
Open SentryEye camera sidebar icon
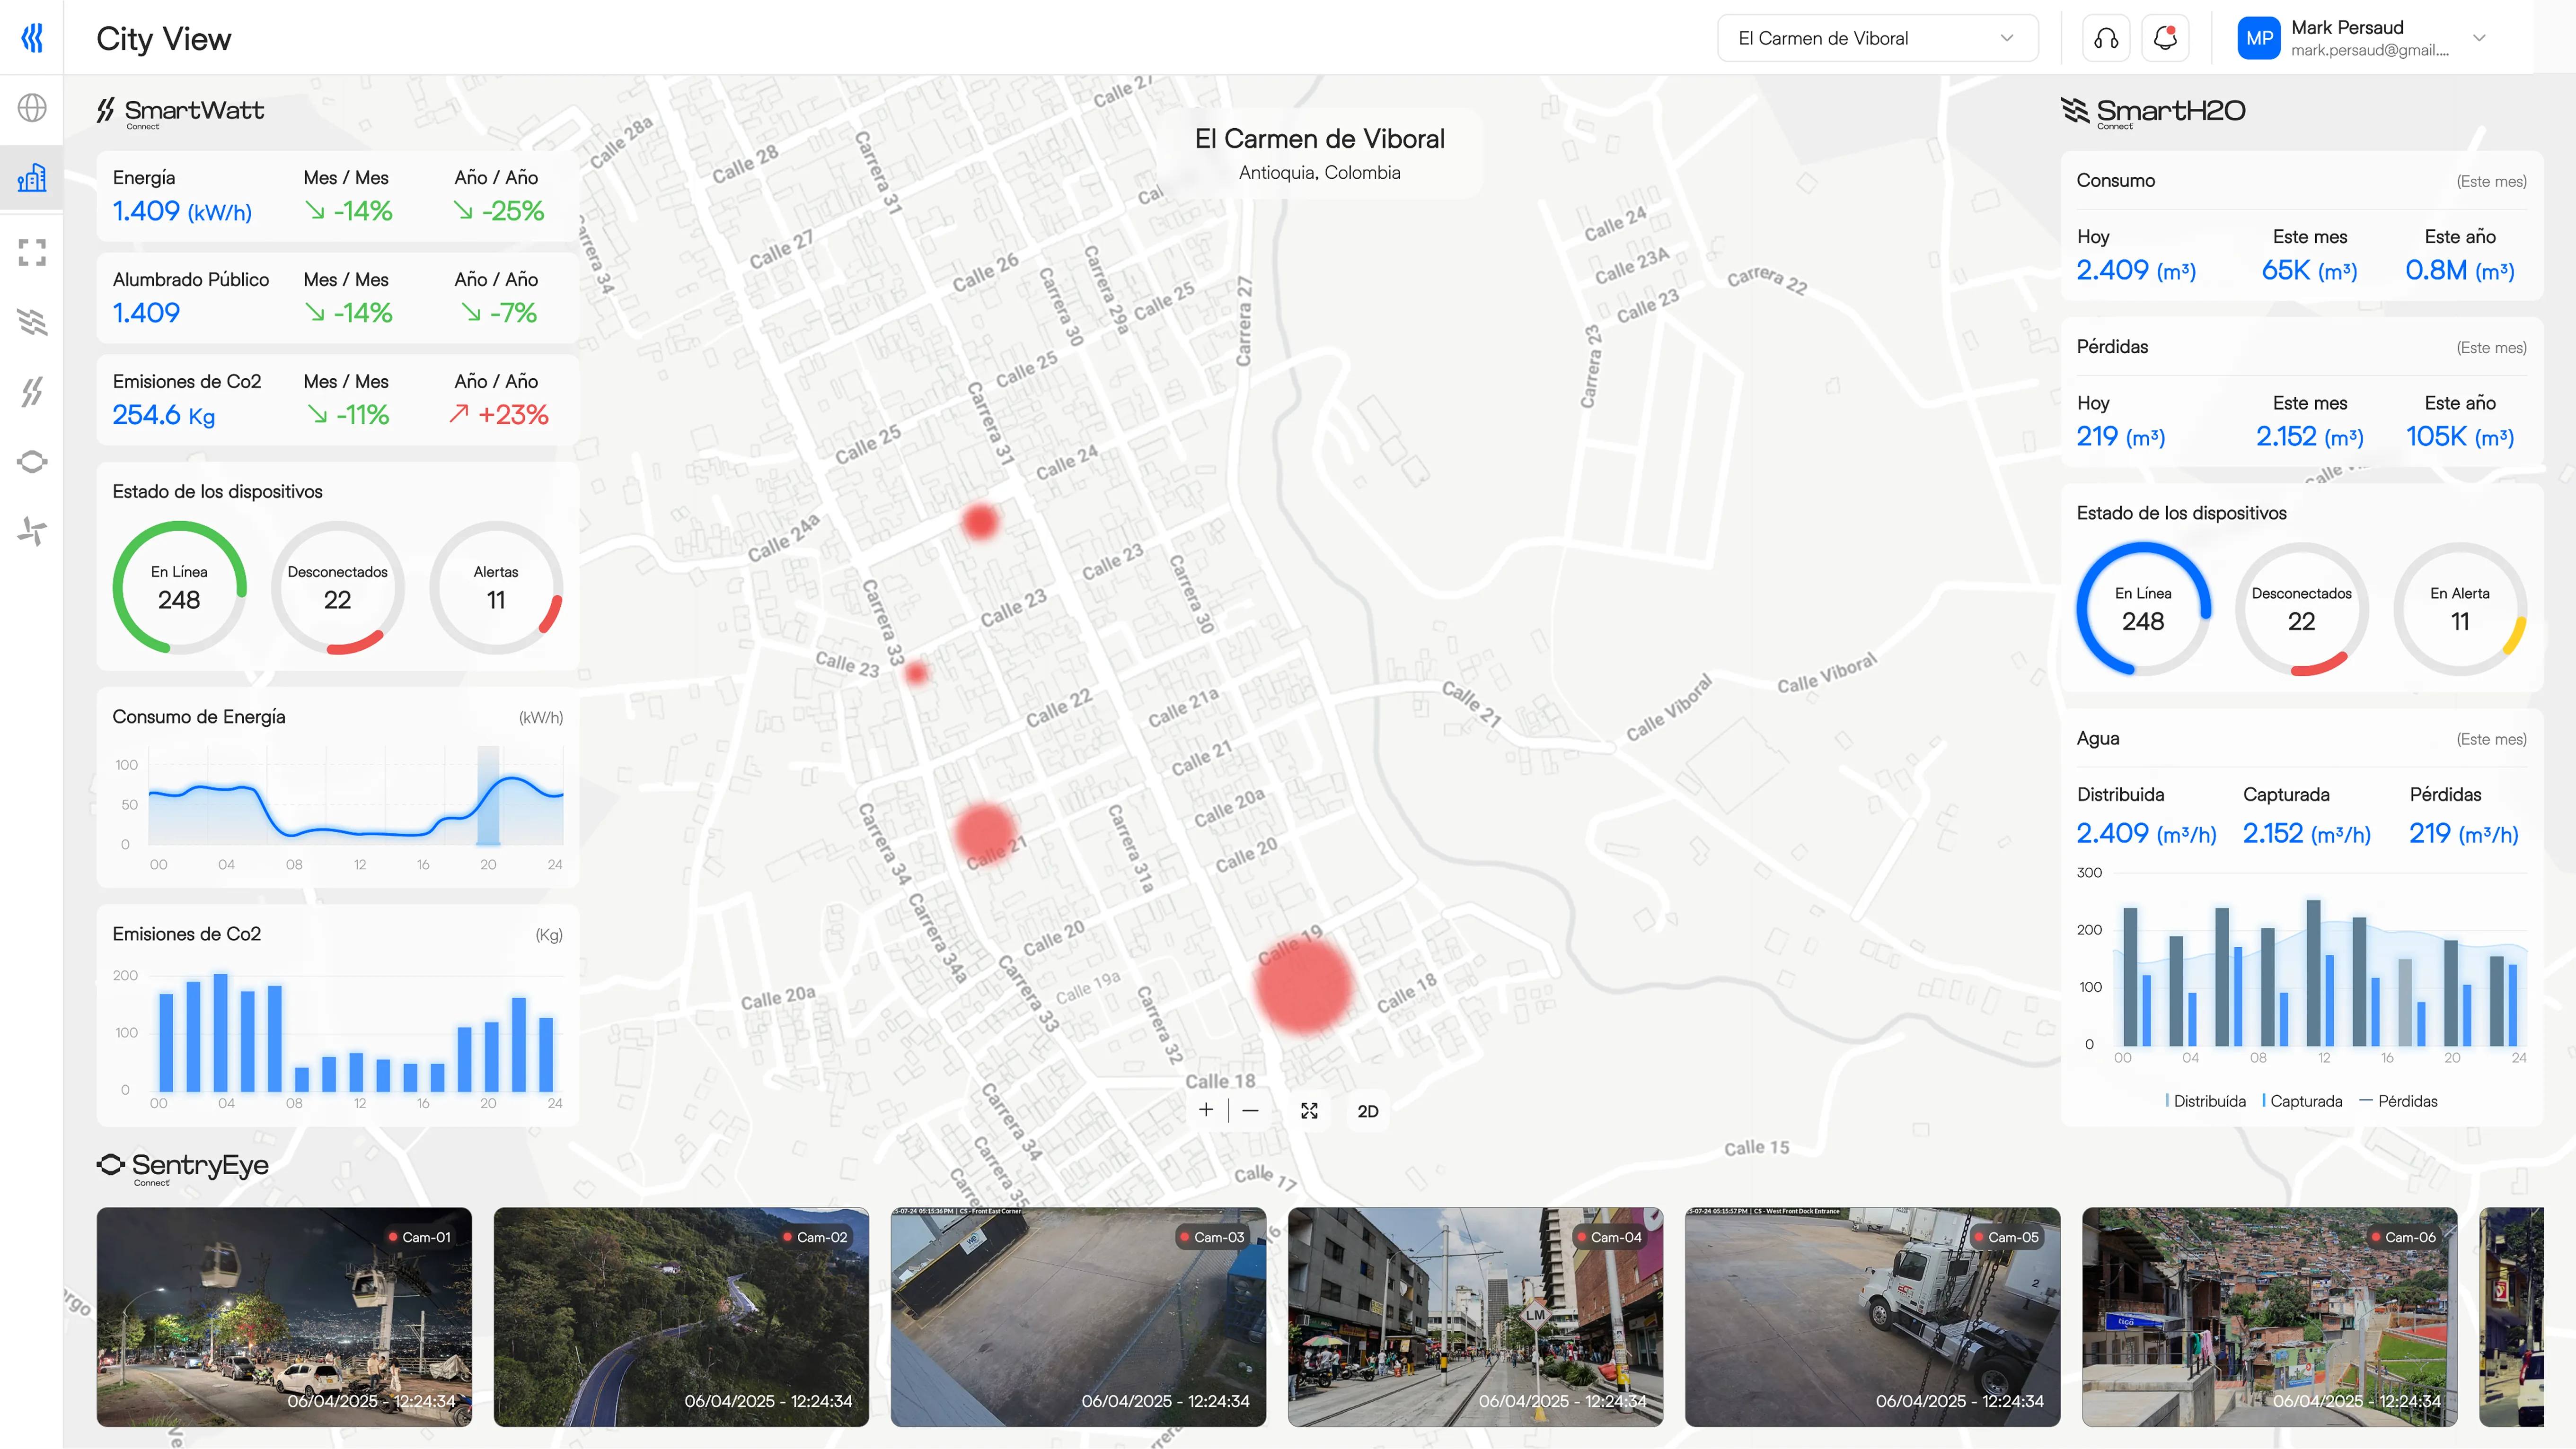[x=32, y=462]
